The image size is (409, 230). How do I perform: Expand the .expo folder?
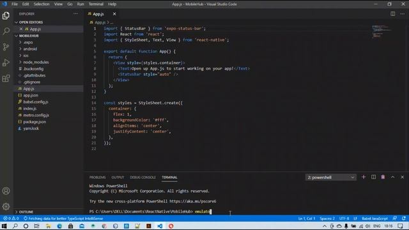[x=28, y=42]
